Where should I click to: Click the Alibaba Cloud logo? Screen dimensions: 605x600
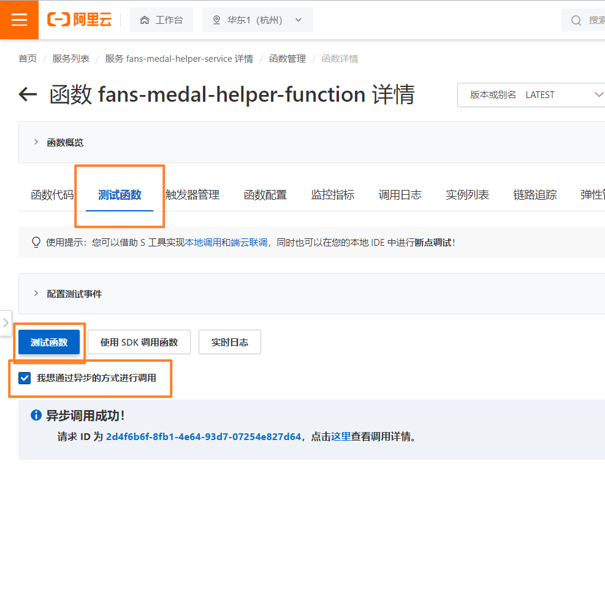pos(79,20)
